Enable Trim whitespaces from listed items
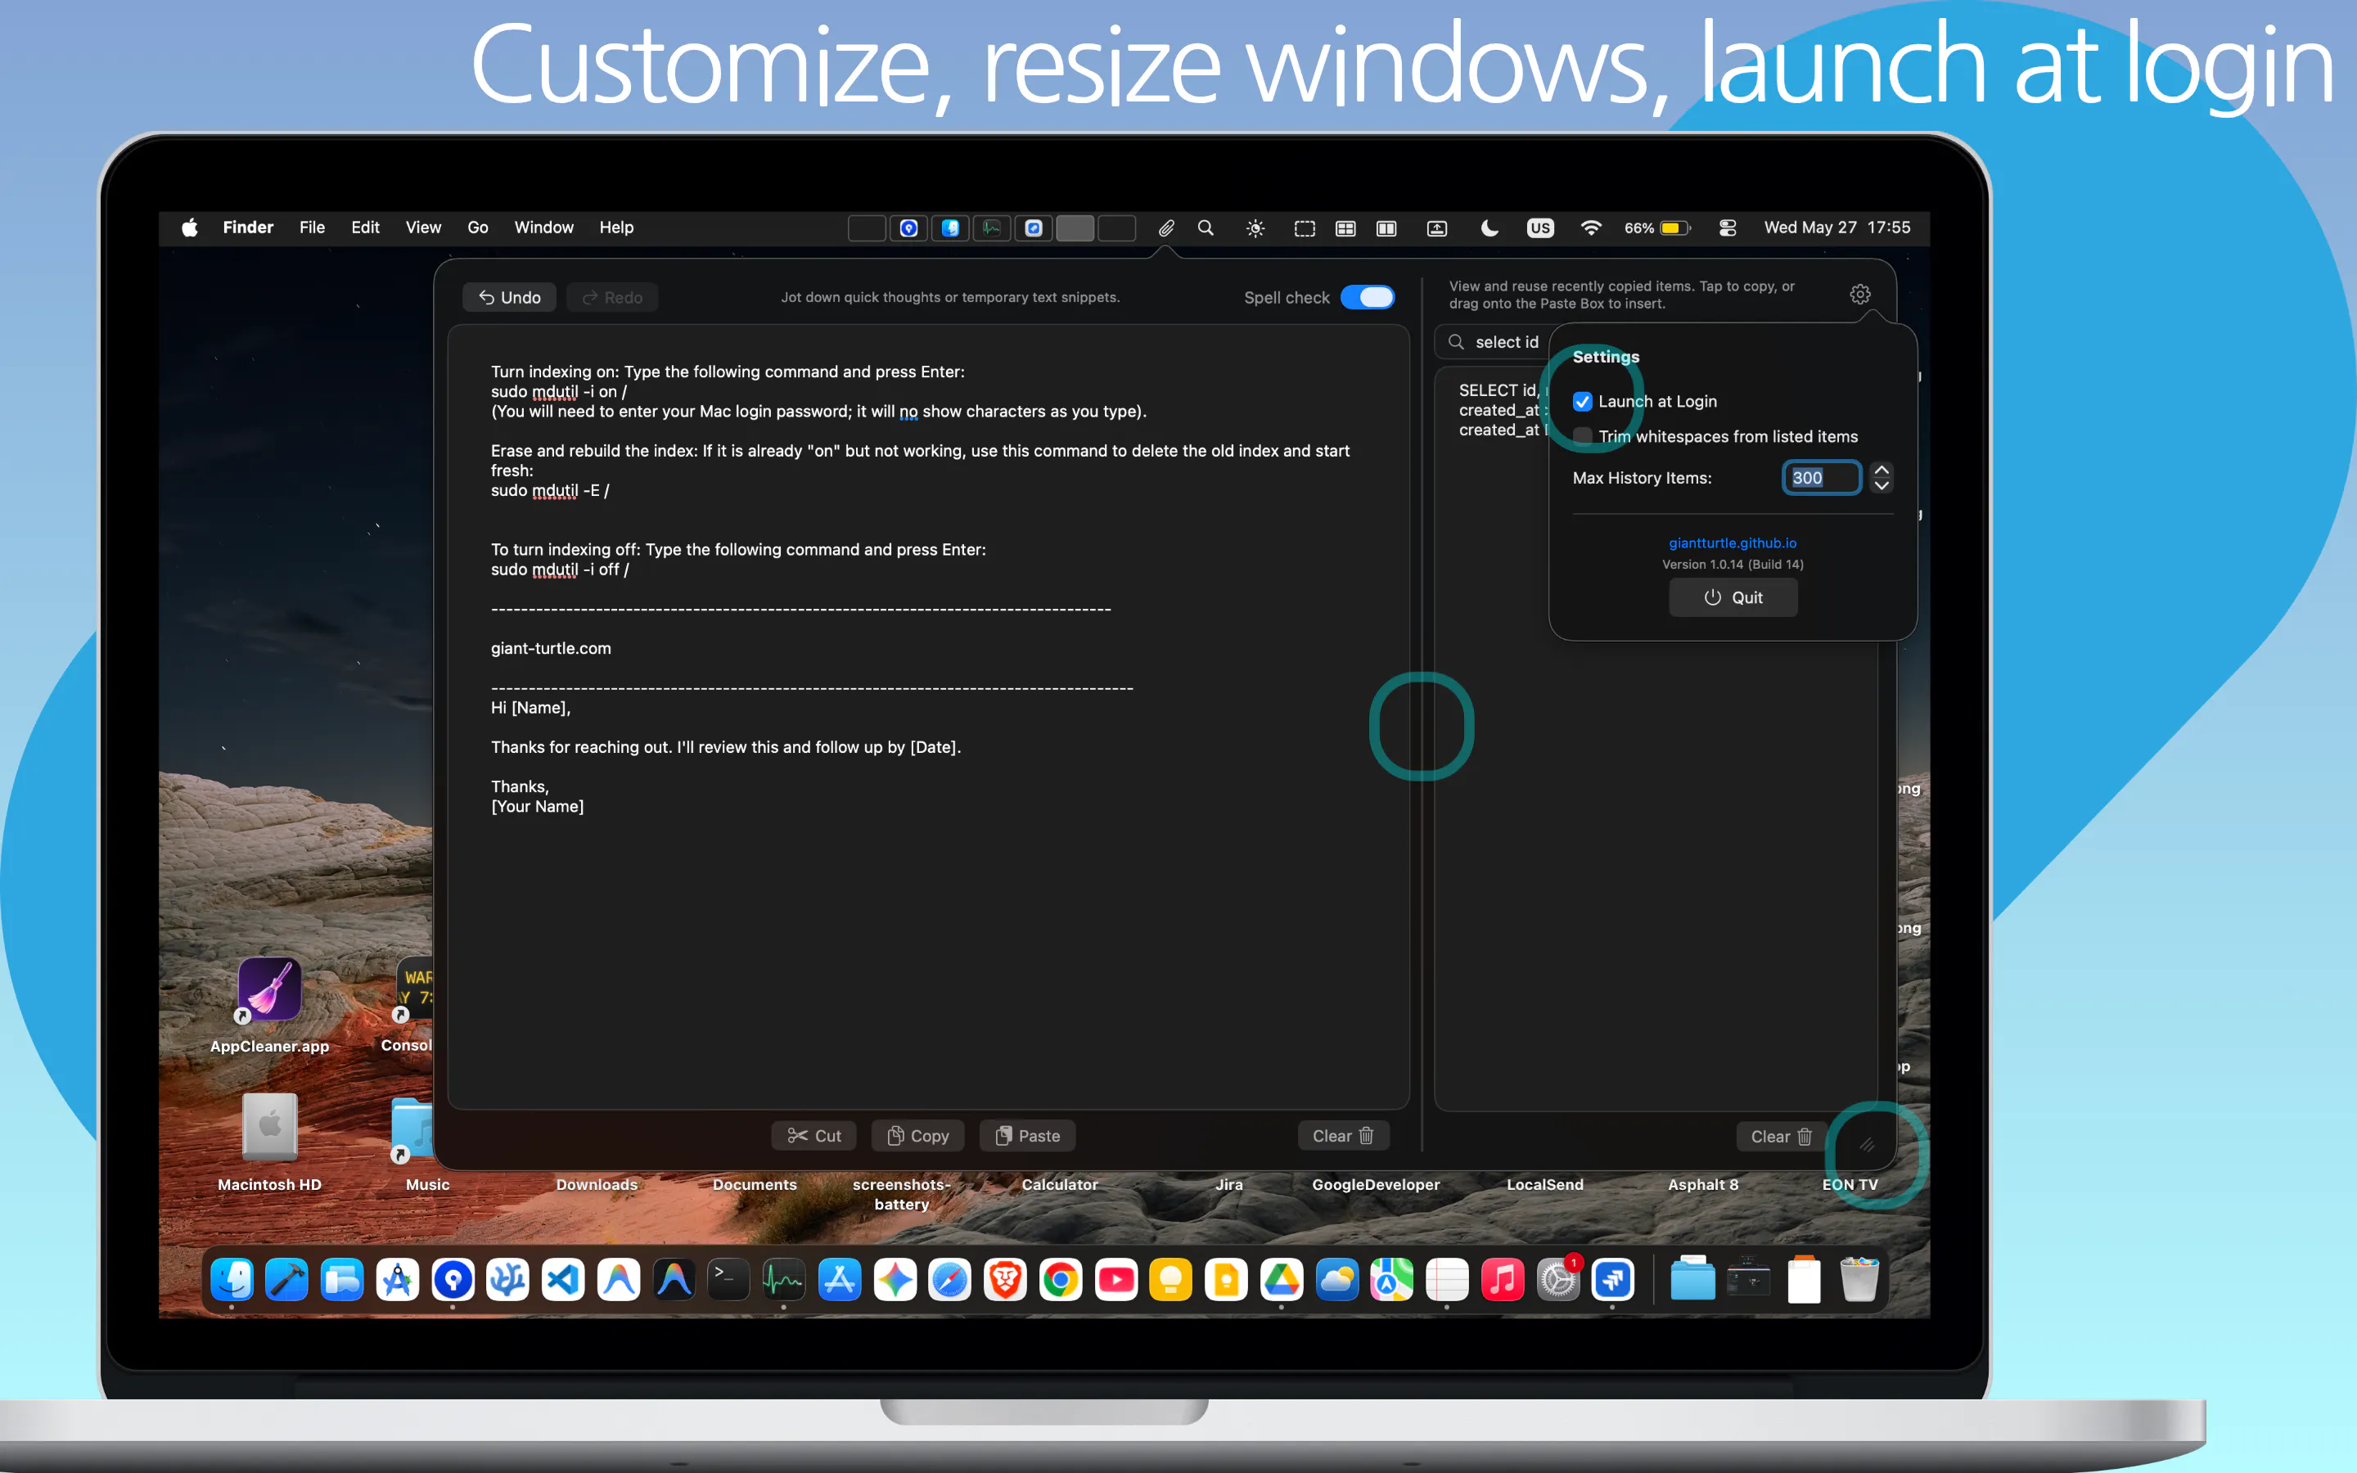The image size is (2357, 1473). 1582,436
